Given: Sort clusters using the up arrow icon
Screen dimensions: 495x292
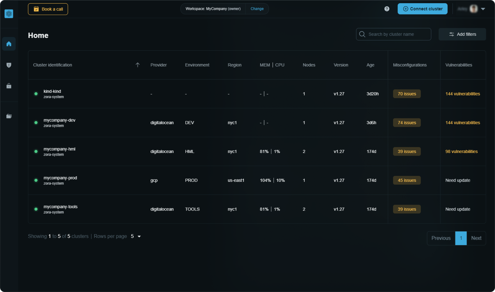Looking at the screenshot, I should tap(138, 65).
